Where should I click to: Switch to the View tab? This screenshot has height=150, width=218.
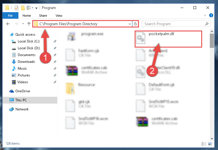pos(59,16)
